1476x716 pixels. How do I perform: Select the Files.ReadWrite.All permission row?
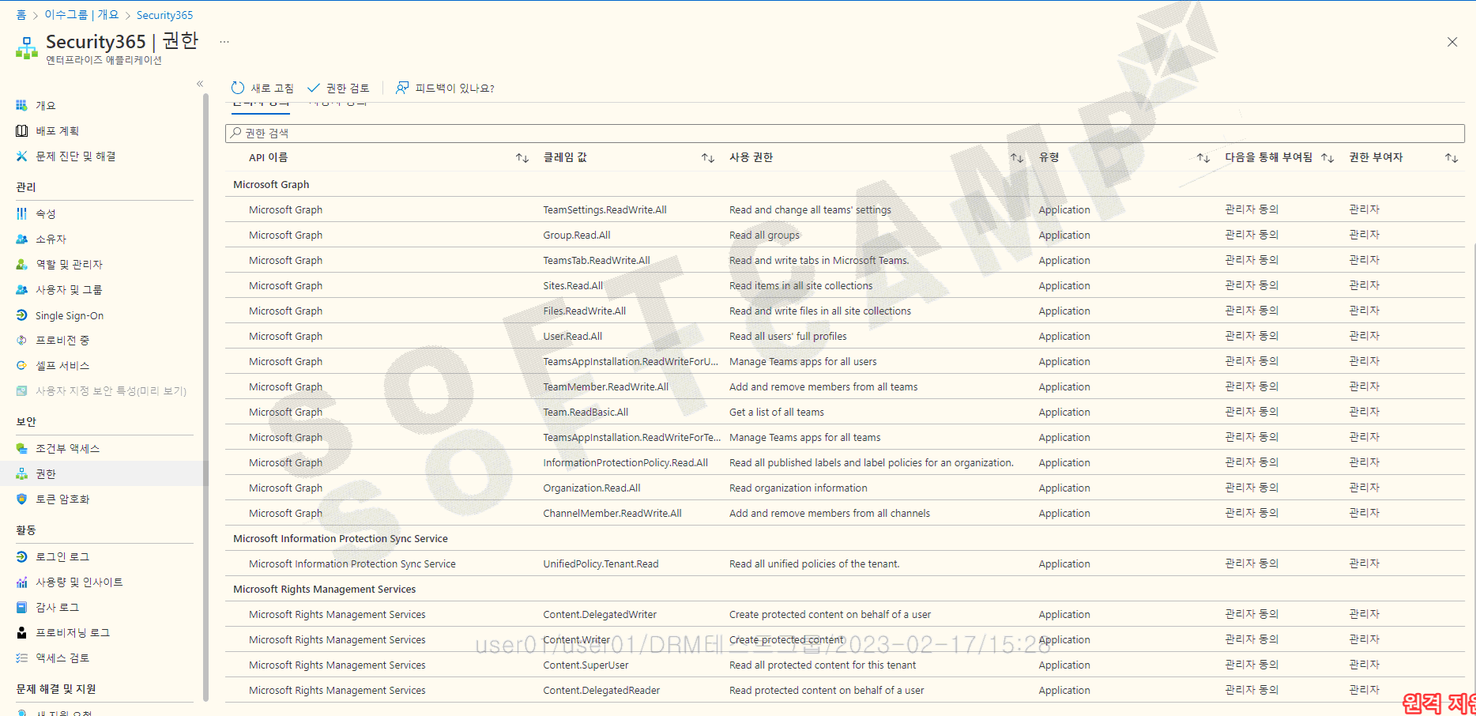click(845, 311)
